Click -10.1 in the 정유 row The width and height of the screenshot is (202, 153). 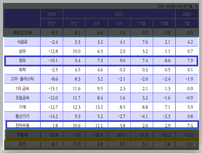pyautogui.click(x=53, y=61)
